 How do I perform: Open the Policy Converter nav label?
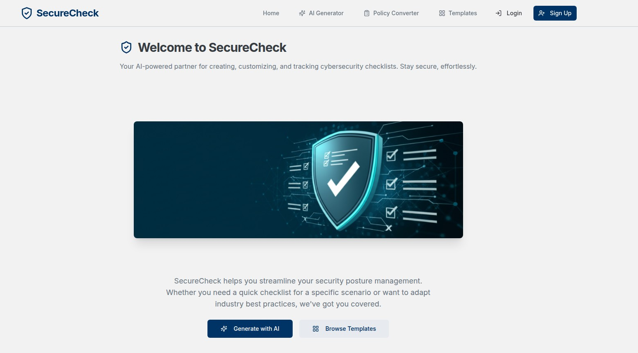pyautogui.click(x=396, y=13)
